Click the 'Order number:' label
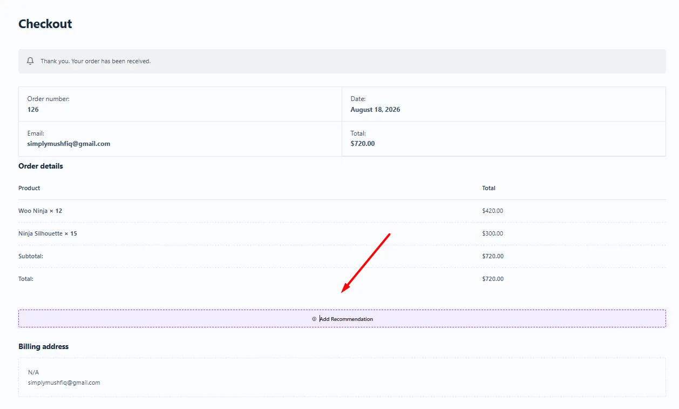This screenshot has height=409, width=679. pyautogui.click(x=49, y=99)
